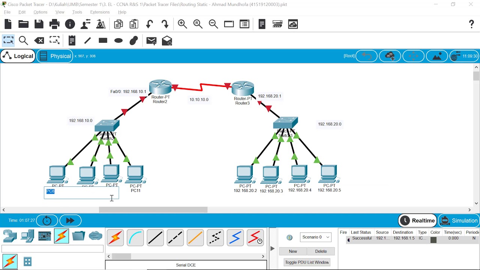
Task: Click the environment time 11:09:30 button
Action: coord(465,56)
